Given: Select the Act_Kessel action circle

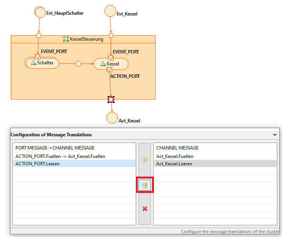Looking at the screenshot, I should tap(112, 118).
